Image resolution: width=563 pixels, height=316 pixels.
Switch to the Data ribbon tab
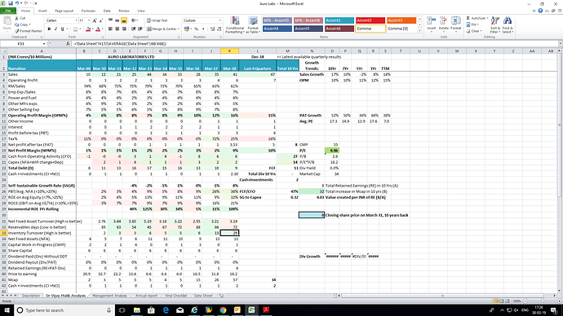(107, 11)
